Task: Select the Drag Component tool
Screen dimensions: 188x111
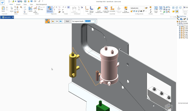Action: (x=125, y=9)
